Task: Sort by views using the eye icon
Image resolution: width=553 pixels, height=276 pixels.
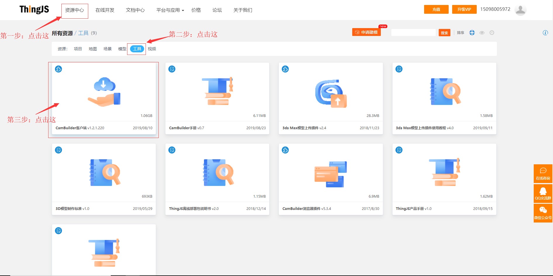Action: (x=482, y=33)
